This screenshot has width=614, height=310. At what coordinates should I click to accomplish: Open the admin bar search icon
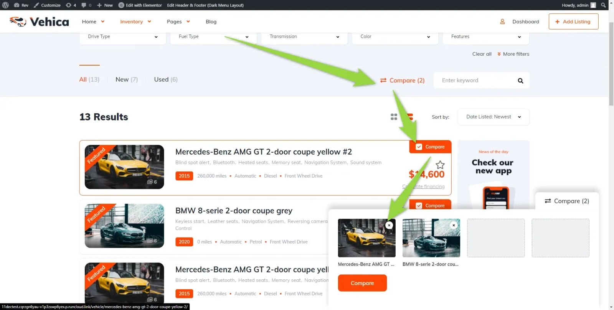(604, 5)
